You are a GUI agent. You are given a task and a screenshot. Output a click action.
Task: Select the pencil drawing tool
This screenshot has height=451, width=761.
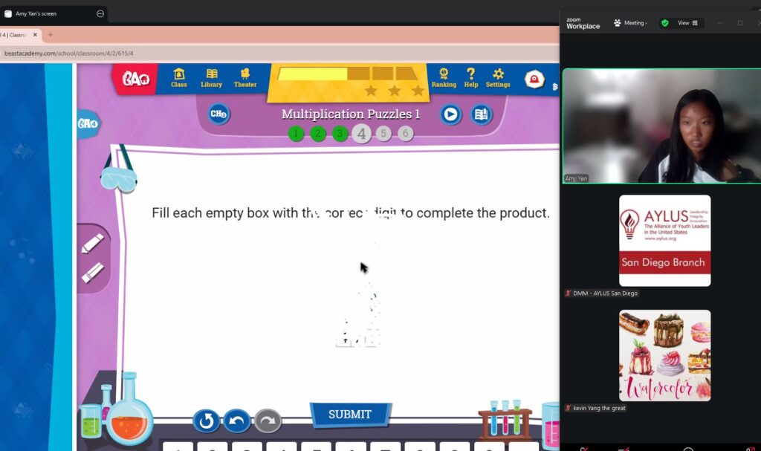(x=92, y=244)
